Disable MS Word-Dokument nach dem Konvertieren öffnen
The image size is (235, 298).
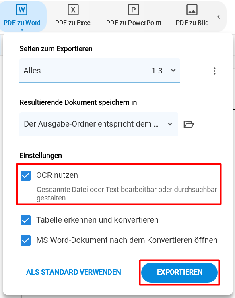point(26,240)
